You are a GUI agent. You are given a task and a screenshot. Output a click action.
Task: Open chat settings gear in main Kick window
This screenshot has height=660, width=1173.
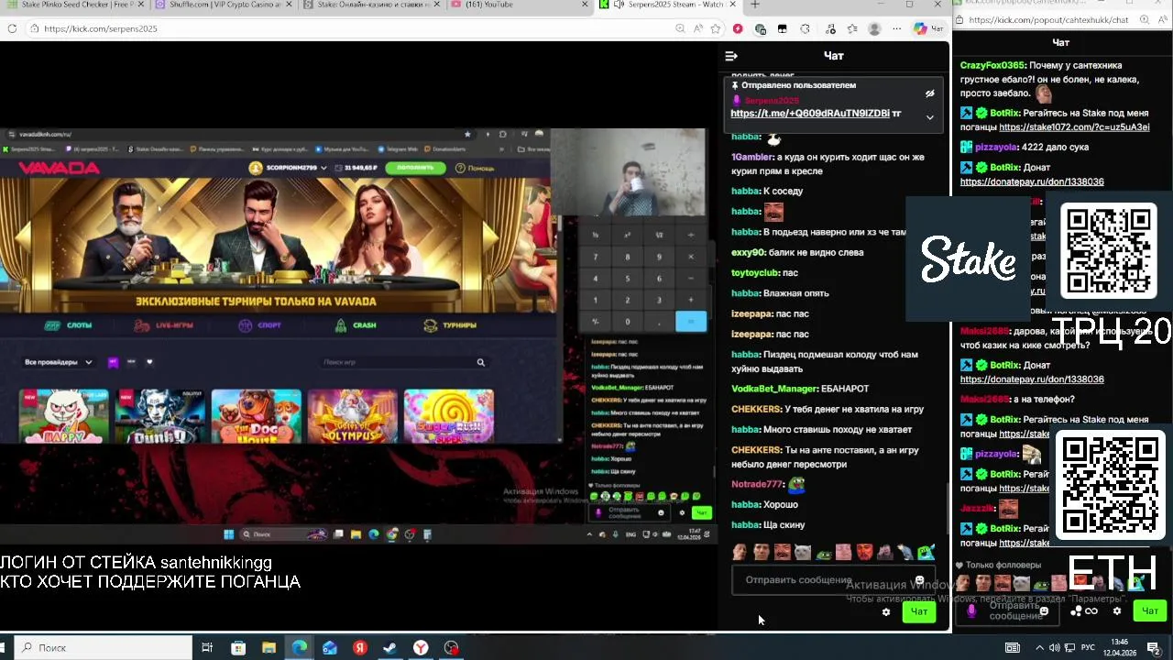pos(885,612)
